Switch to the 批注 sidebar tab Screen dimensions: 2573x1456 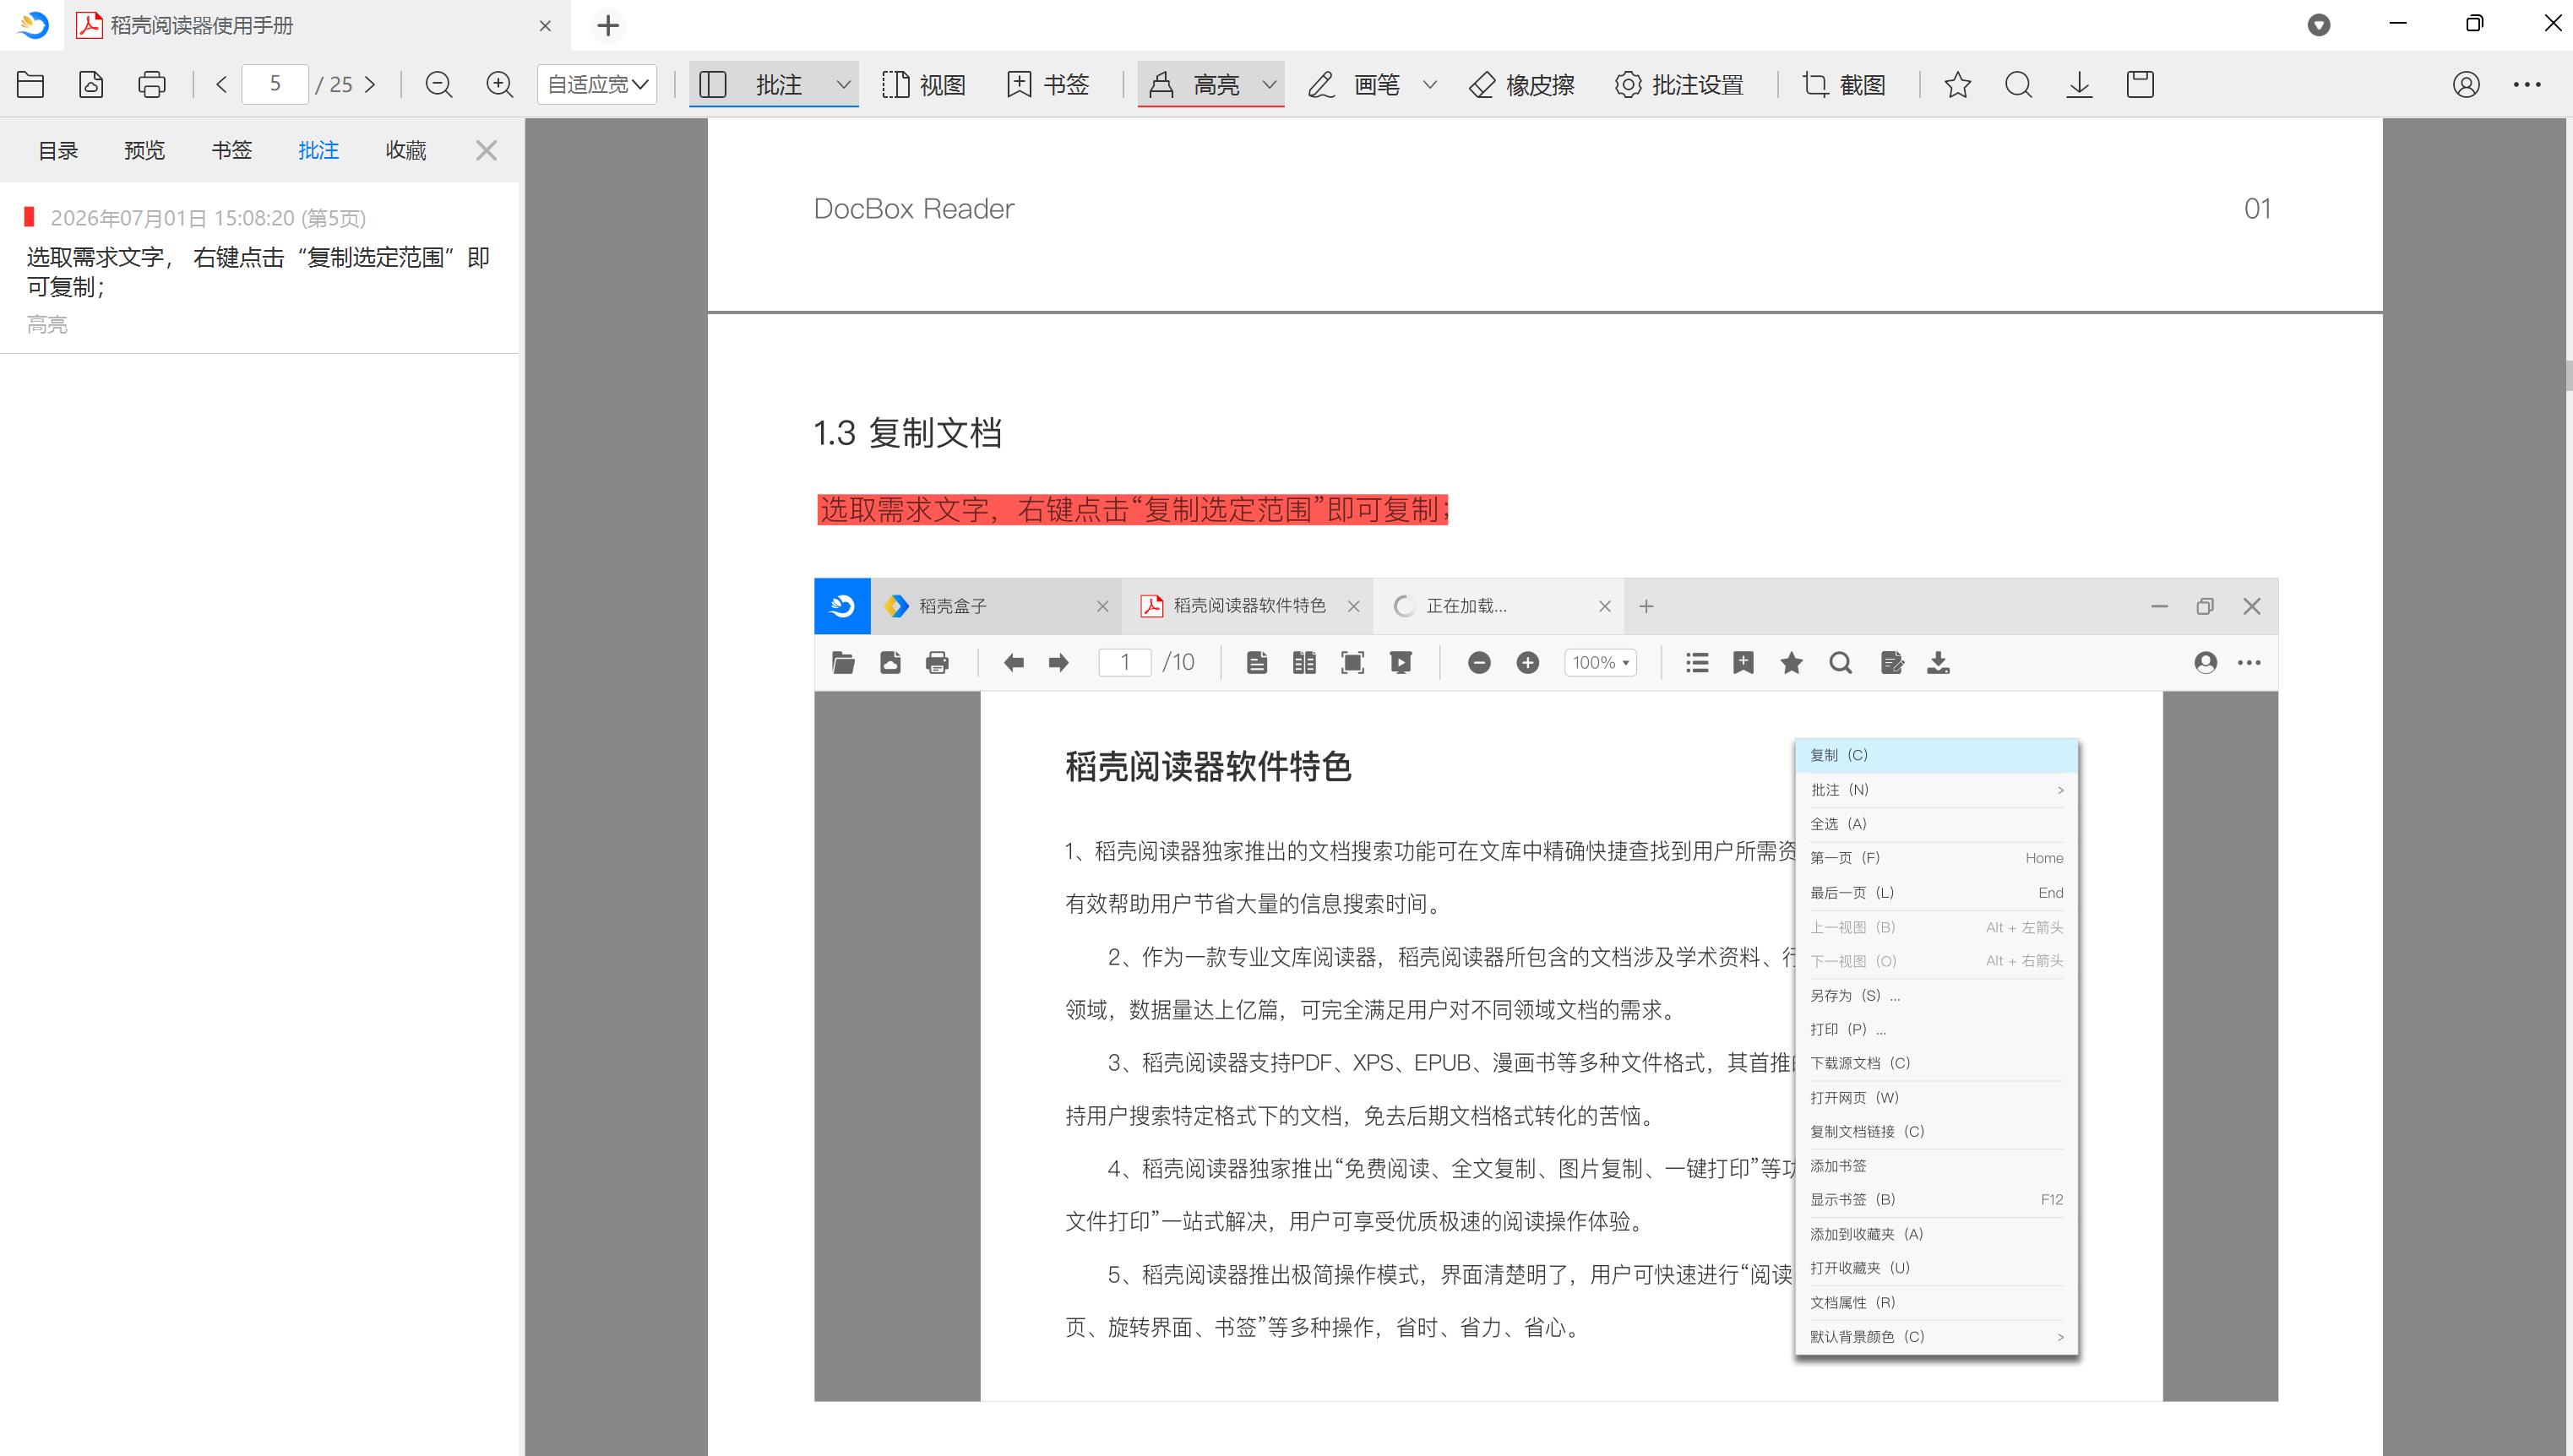(x=319, y=150)
